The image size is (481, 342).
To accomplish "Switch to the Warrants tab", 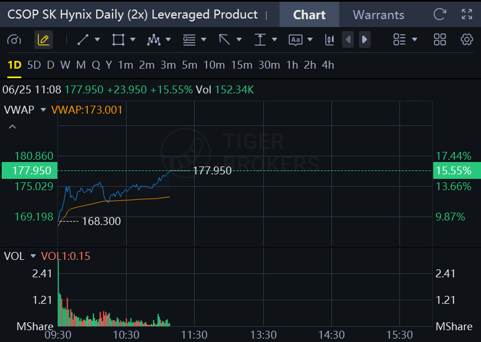I will 378,15.
